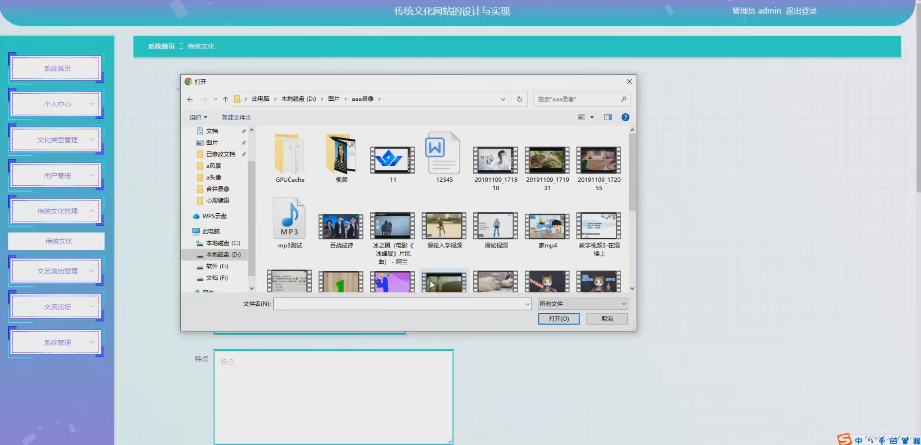921x445 pixels.
Task: Select the 12345 Word document
Action: point(444,156)
